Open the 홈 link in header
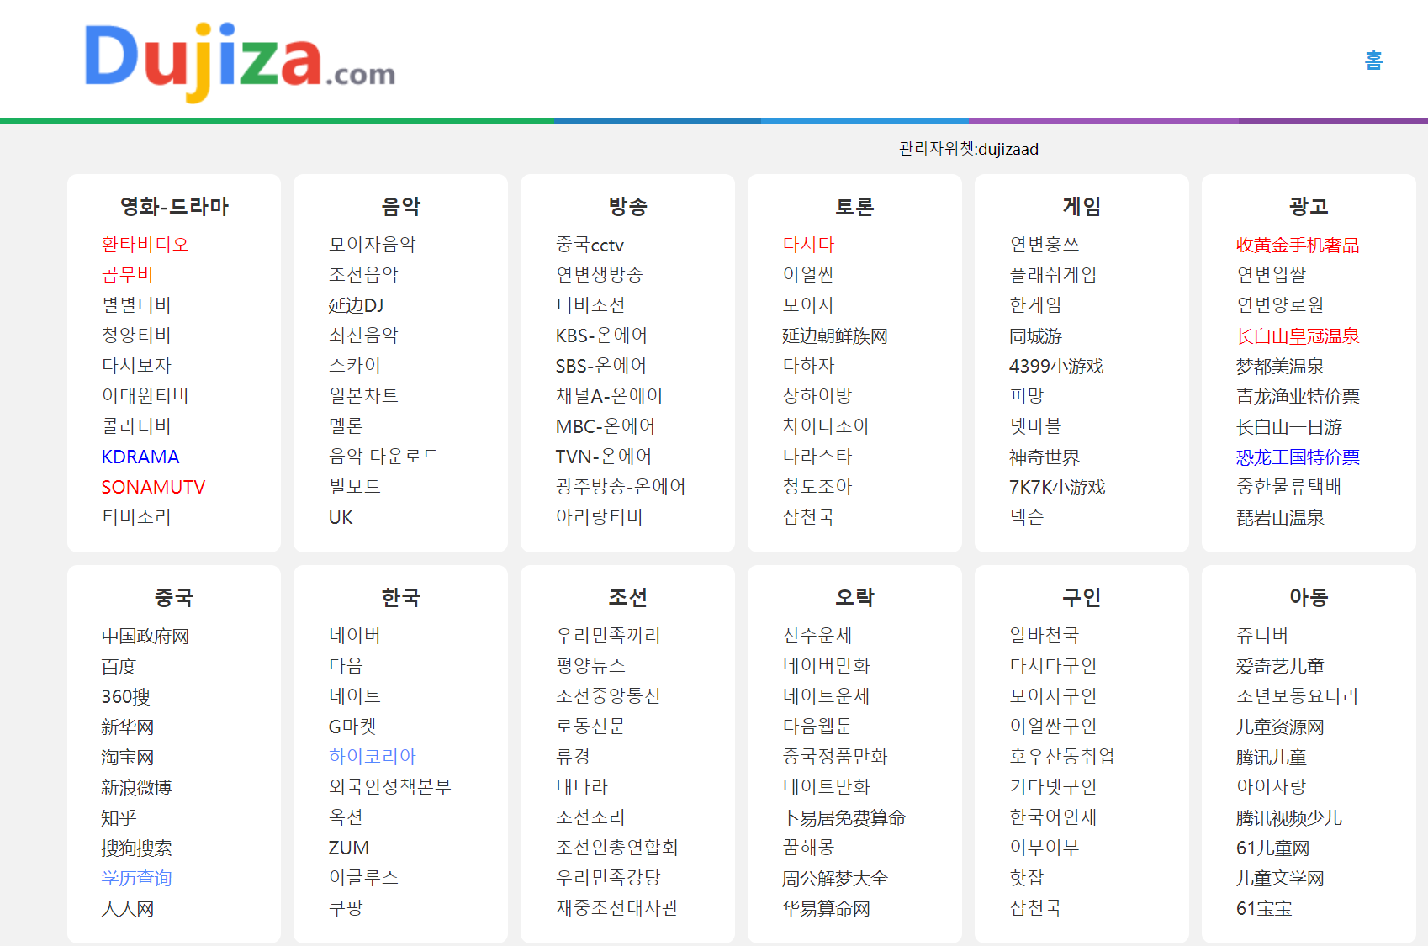The width and height of the screenshot is (1428, 946). (1373, 61)
